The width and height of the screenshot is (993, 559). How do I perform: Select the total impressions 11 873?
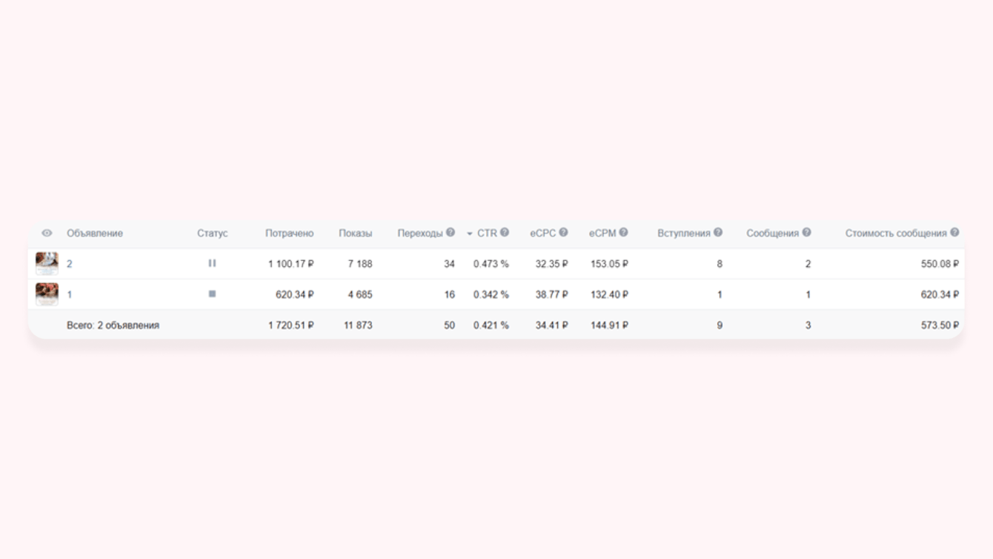coord(358,325)
